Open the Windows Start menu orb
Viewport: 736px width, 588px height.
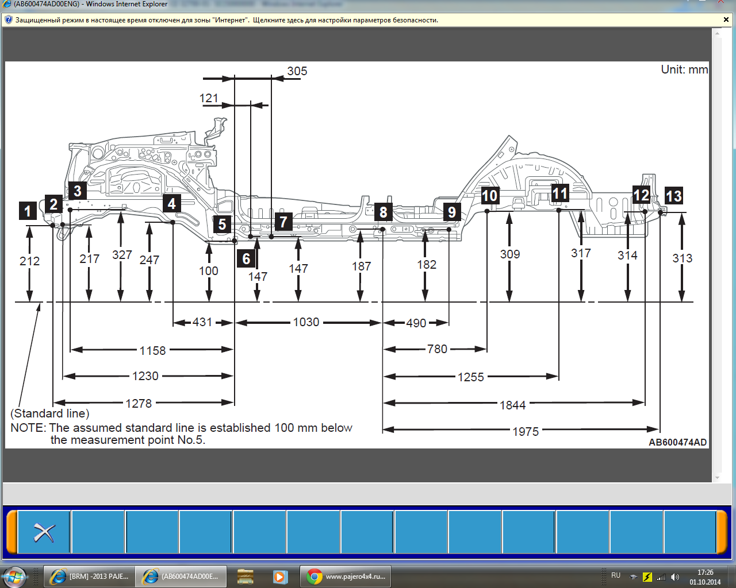[x=14, y=577]
